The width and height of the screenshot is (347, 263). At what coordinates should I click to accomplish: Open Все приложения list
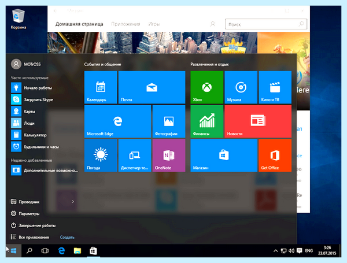(x=30, y=237)
